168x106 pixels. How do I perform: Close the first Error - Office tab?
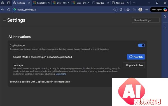[69, 3]
